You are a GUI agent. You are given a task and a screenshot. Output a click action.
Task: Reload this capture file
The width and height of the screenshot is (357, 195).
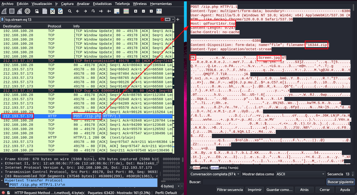[60, 11]
